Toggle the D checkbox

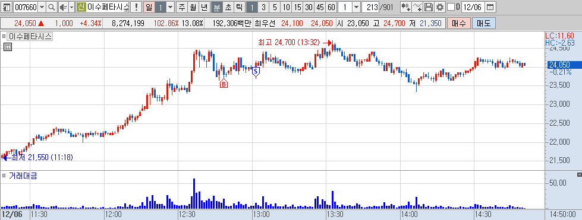451,7
